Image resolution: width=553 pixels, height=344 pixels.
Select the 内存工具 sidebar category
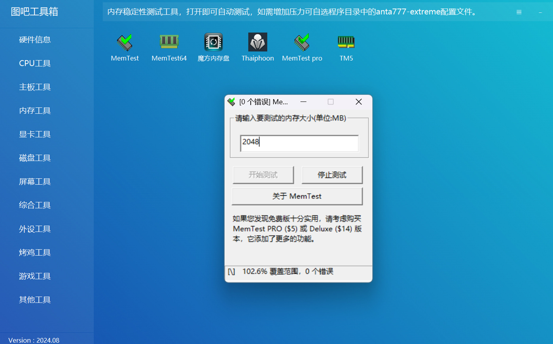click(x=35, y=110)
